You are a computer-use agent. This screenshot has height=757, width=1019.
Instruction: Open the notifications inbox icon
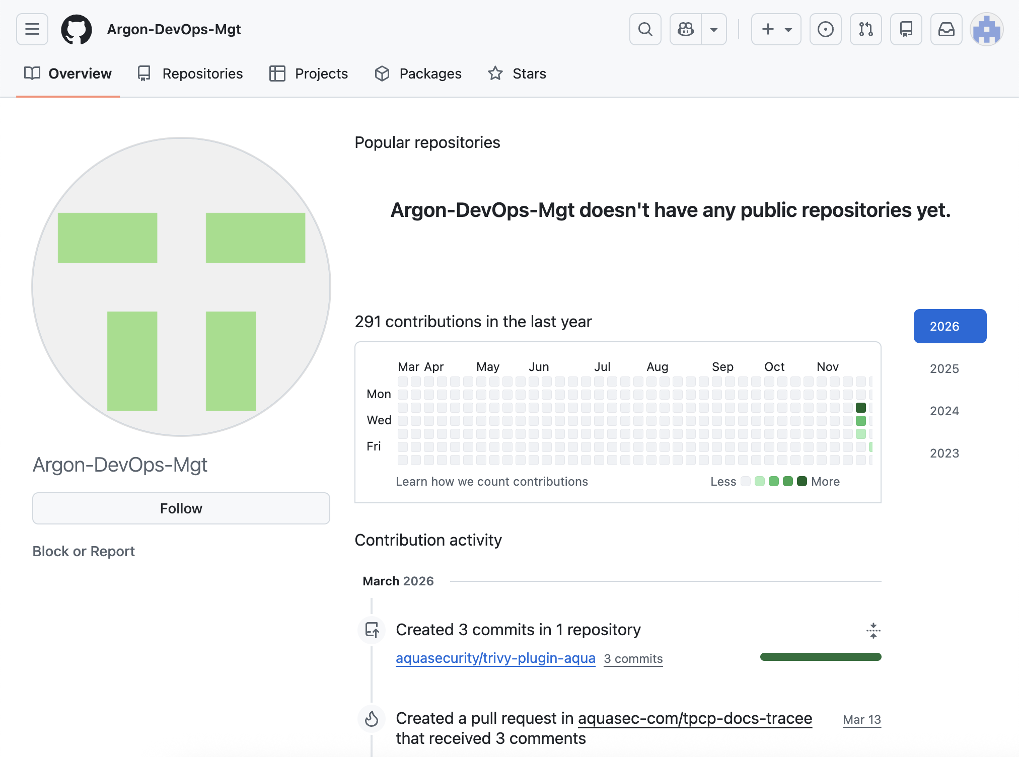click(947, 29)
